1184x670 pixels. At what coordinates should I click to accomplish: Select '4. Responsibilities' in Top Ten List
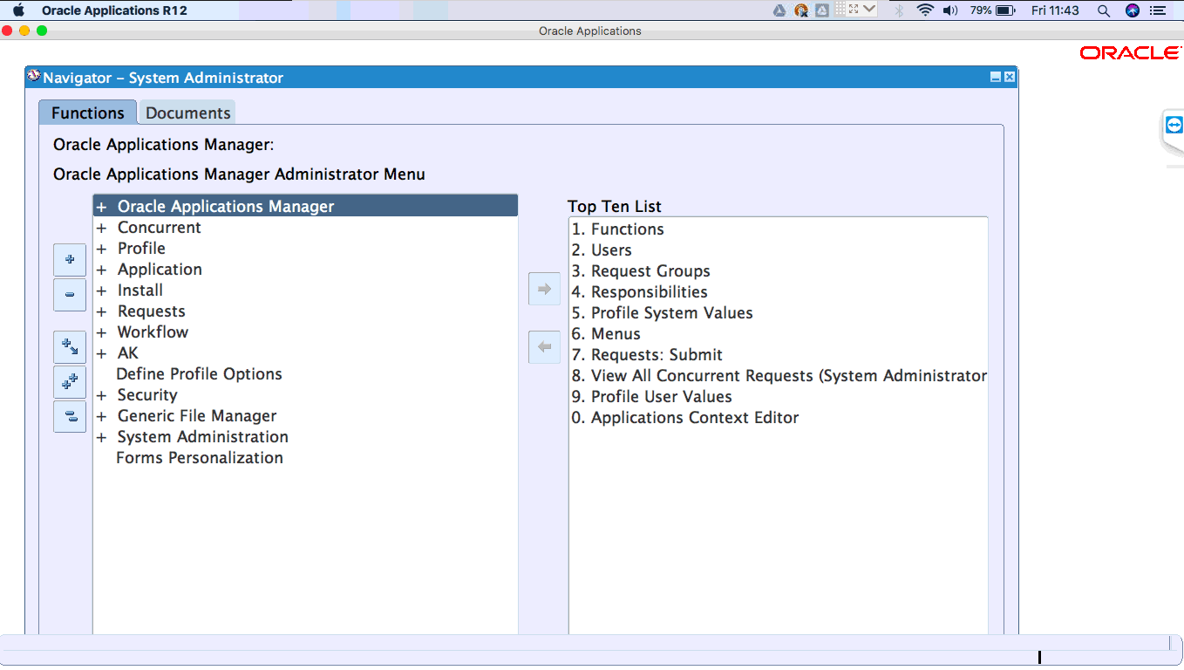coord(640,292)
